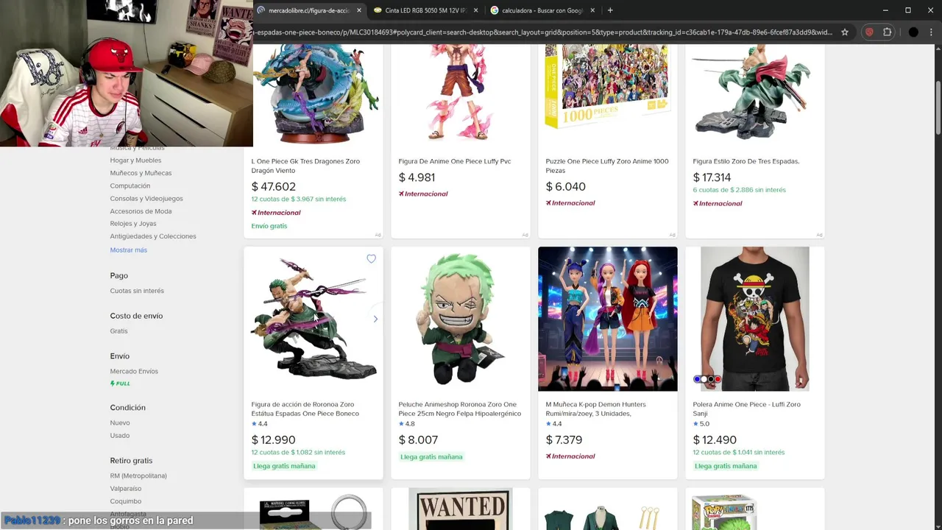The image size is (942, 530).
Task: Bookmark this page with the star icon
Action: pos(845,32)
